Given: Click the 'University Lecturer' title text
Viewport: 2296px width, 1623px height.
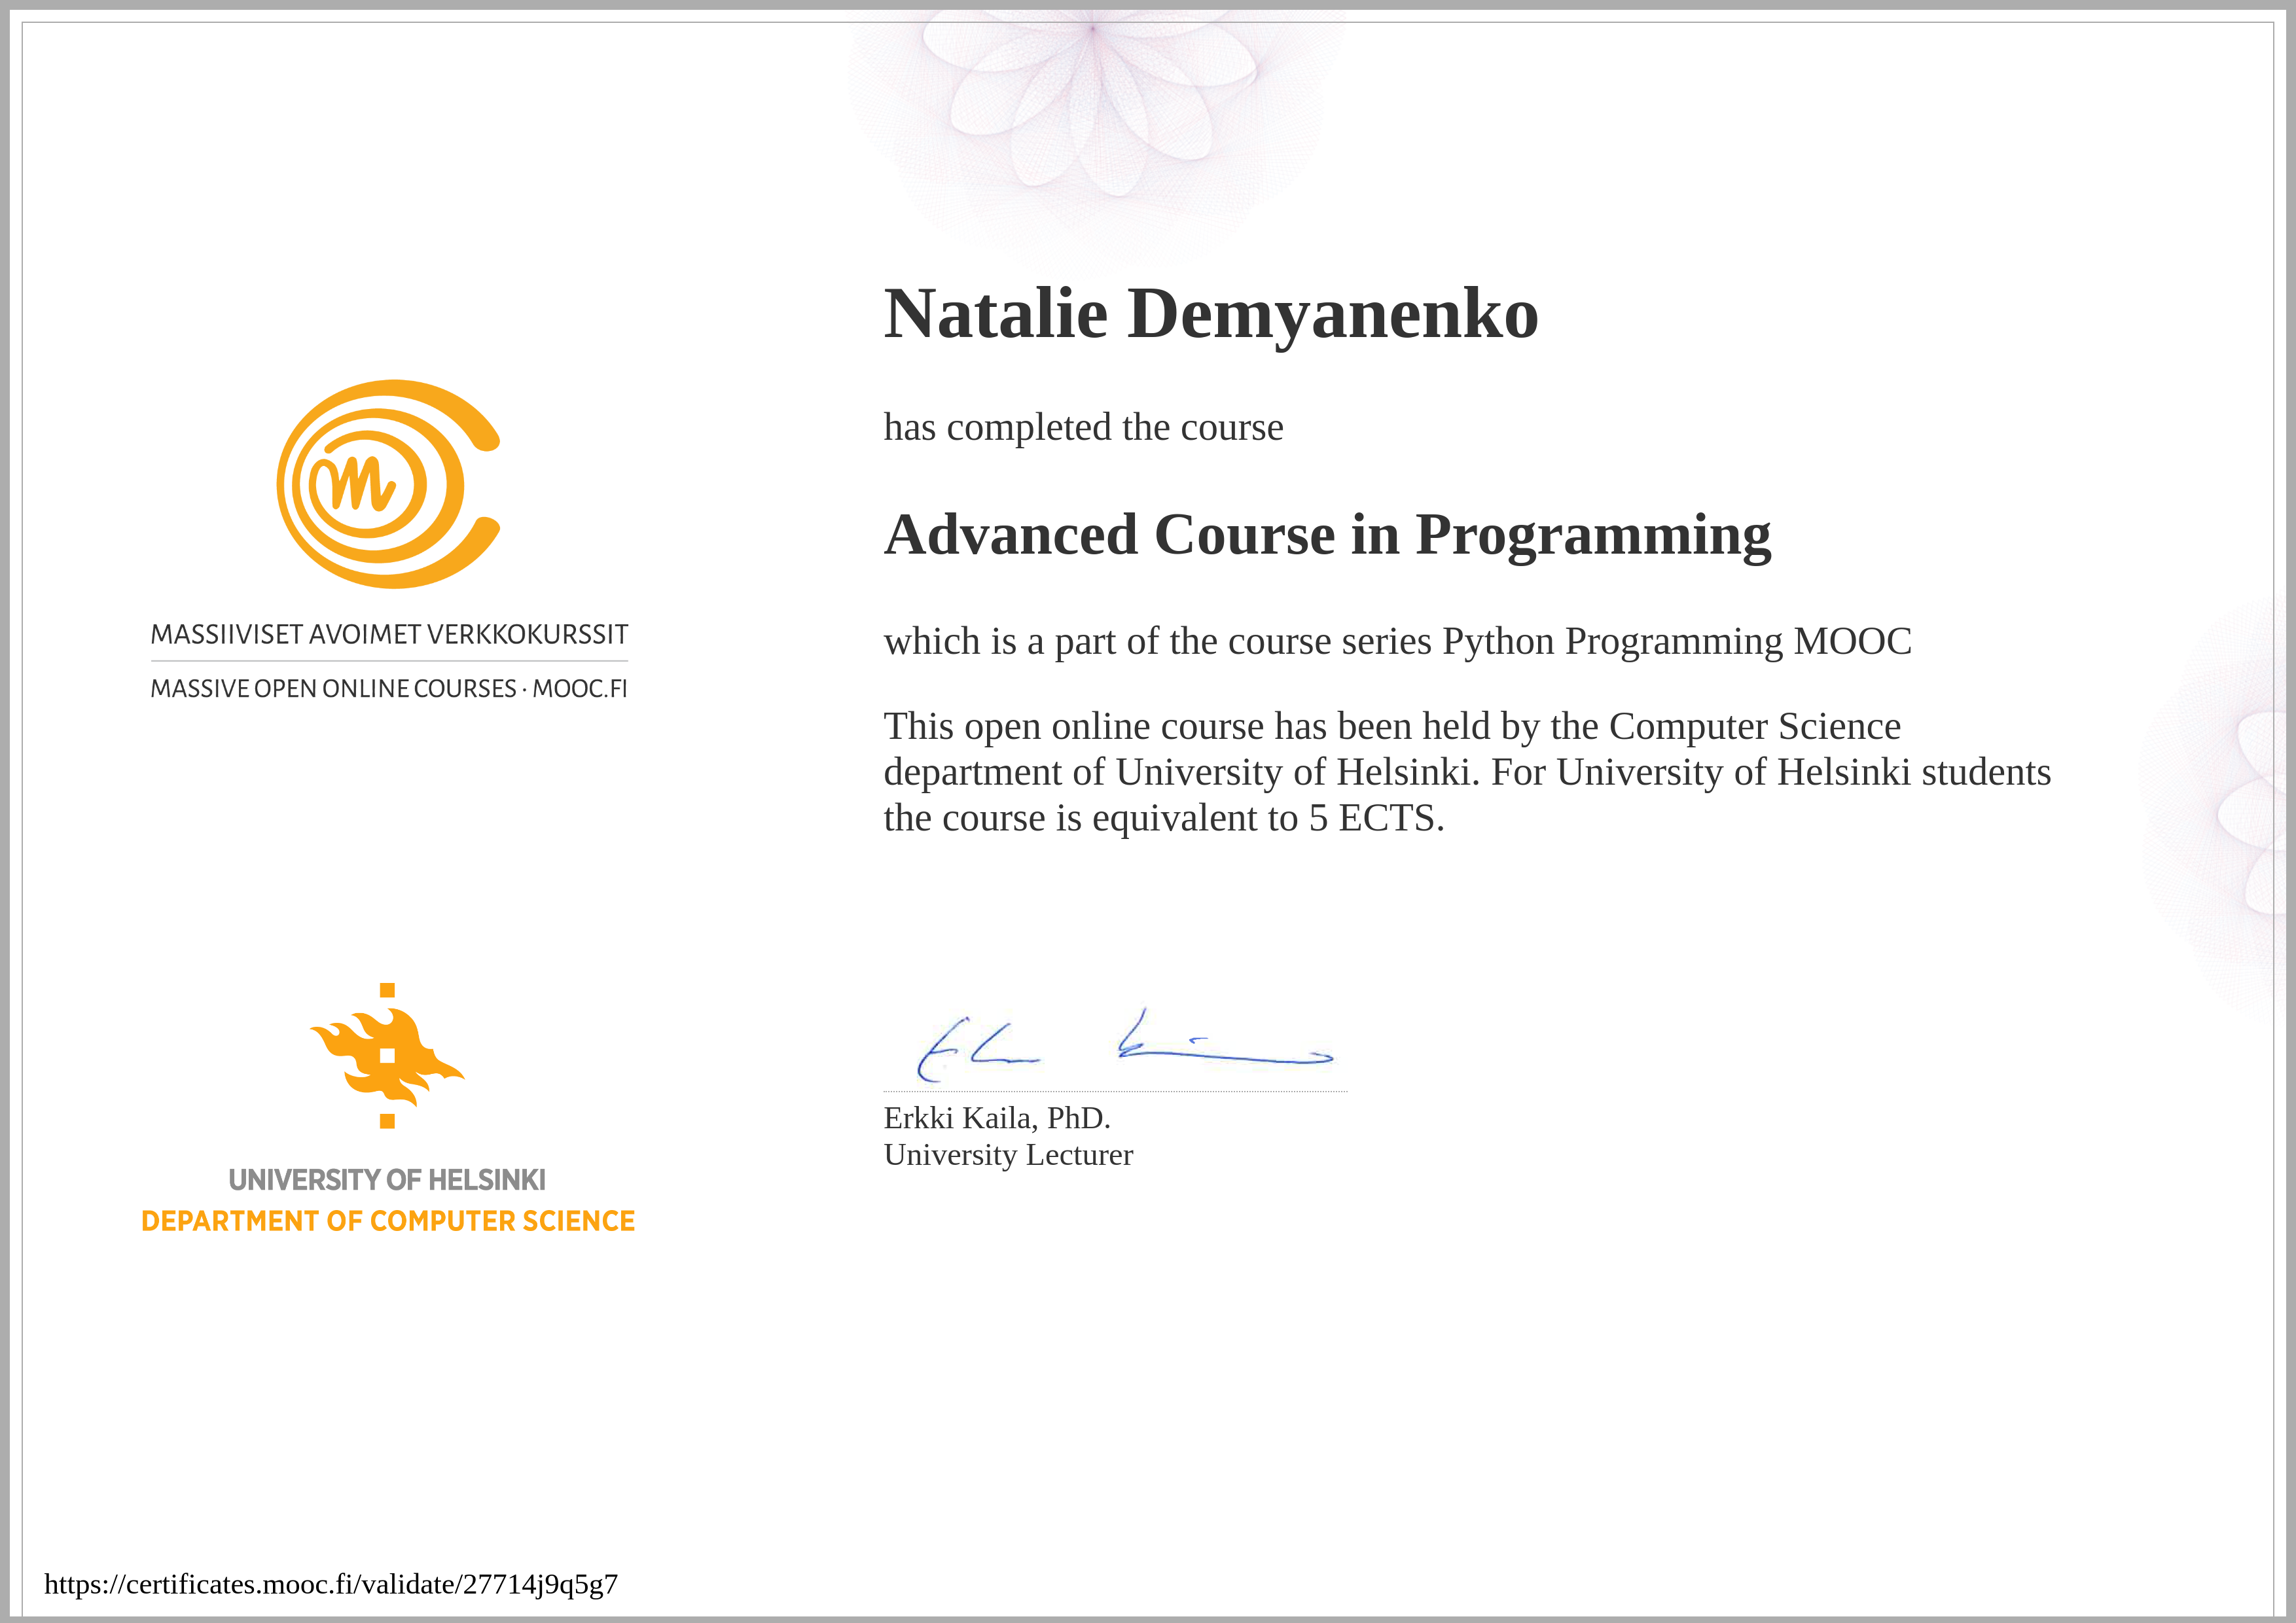Looking at the screenshot, I should [x=1008, y=1155].
